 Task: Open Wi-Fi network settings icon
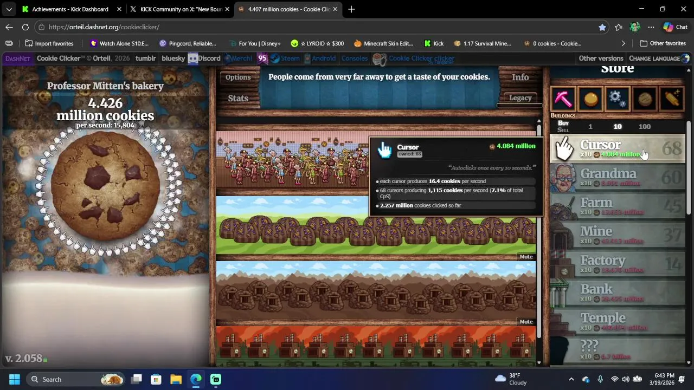point(614,379)
